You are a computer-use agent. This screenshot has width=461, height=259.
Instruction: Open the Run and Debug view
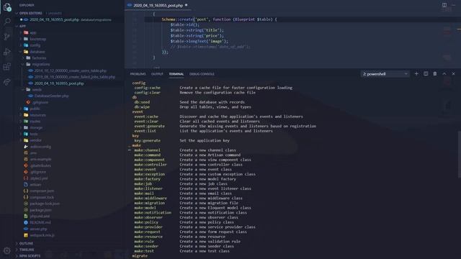point(7,52)
